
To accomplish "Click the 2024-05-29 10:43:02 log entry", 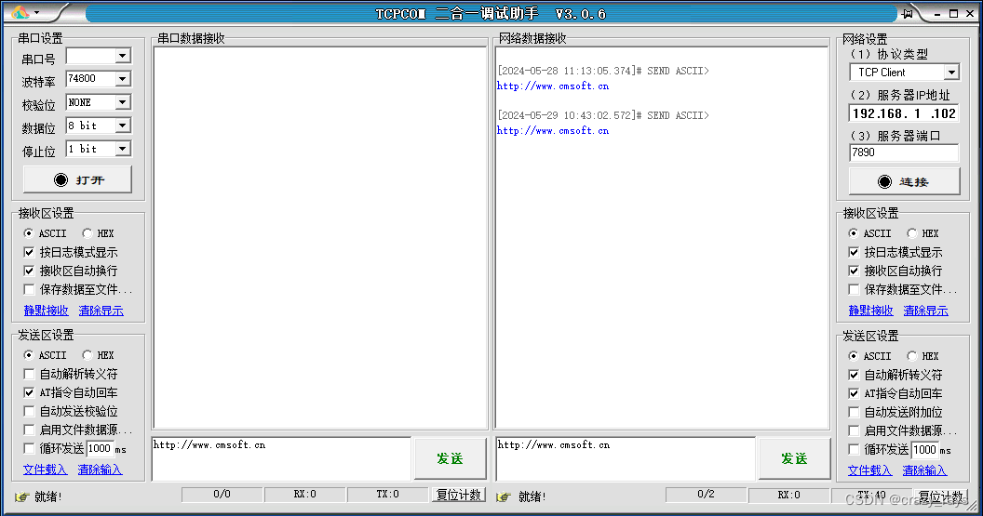I will click(x=603, y=115).
